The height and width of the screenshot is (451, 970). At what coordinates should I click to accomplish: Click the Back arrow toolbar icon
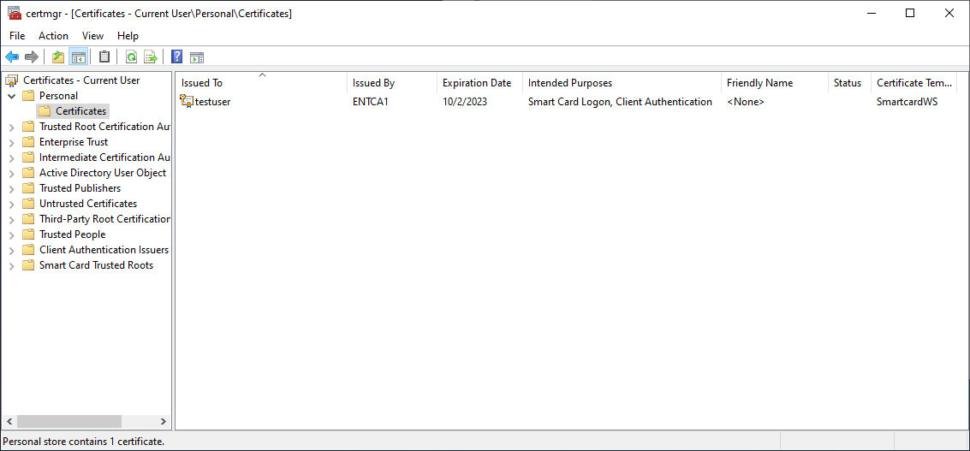pos(12,57)
